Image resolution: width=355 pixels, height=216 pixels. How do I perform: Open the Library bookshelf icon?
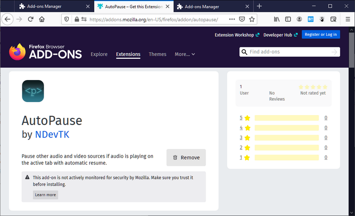(277, 19)
